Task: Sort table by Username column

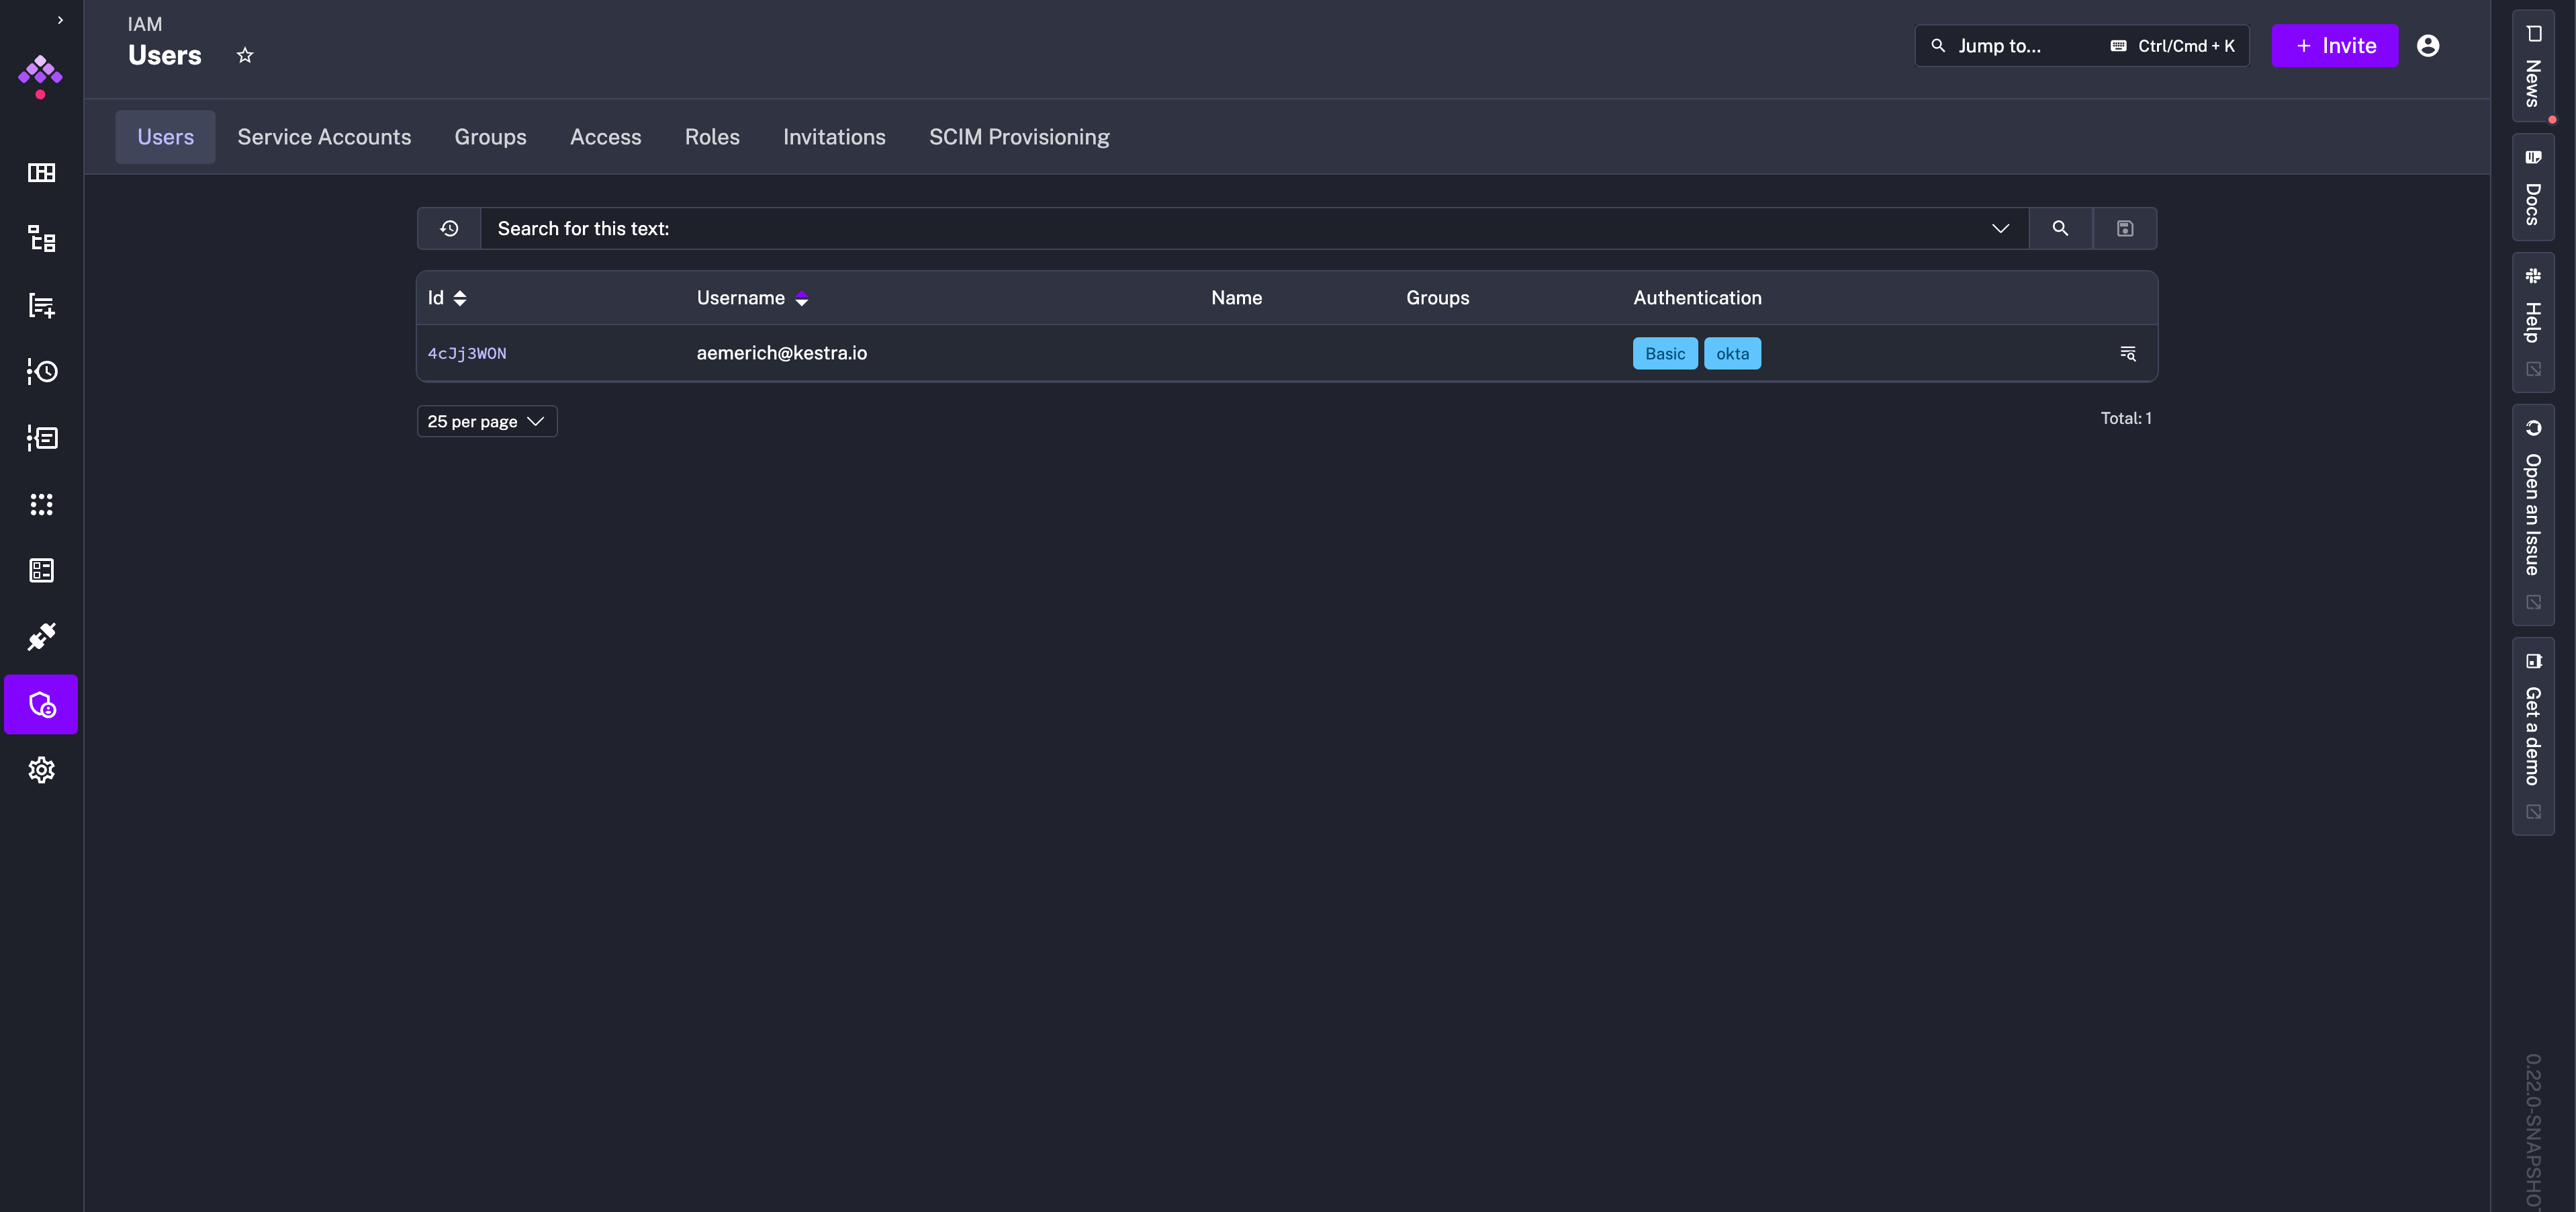Action: pyautogui.click(x=801, y=298)
